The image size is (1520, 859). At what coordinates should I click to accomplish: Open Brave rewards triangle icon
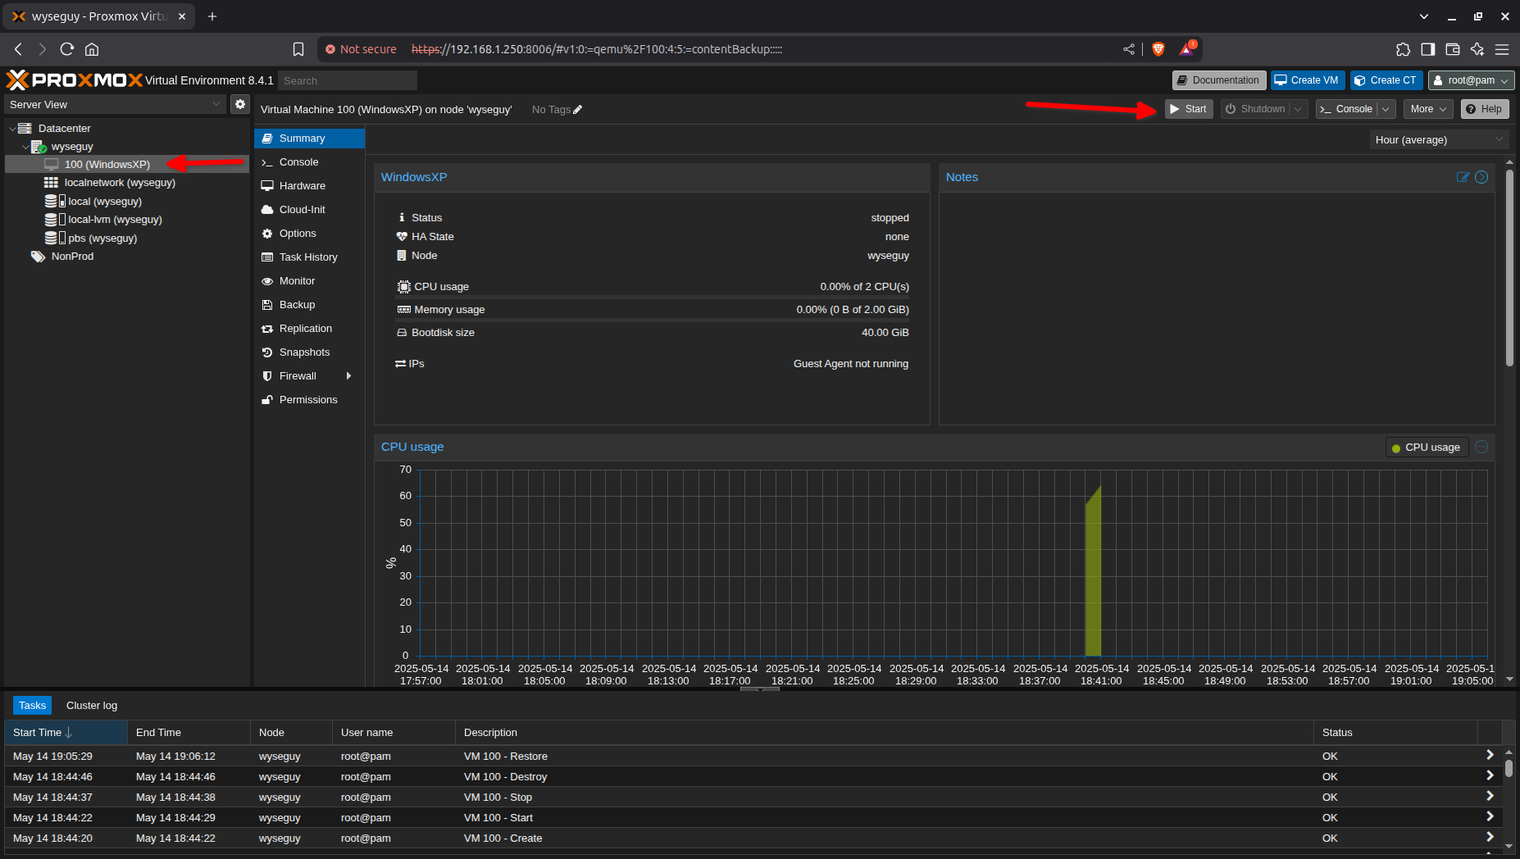coord(1187,49)
